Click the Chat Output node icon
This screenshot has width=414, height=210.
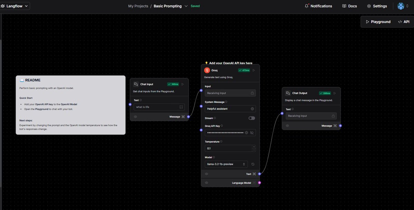click(288, 93)
